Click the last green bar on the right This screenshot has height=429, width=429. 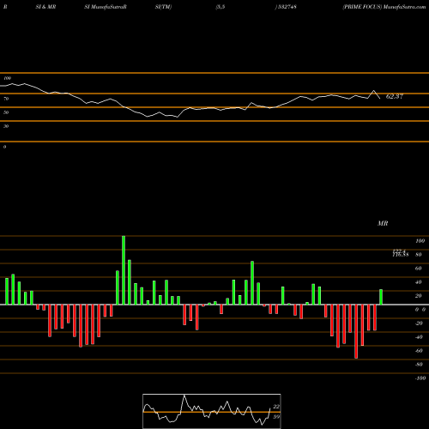click(x=381, y=297)
